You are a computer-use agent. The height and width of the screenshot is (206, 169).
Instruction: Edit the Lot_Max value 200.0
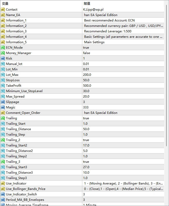click(87, 75)
